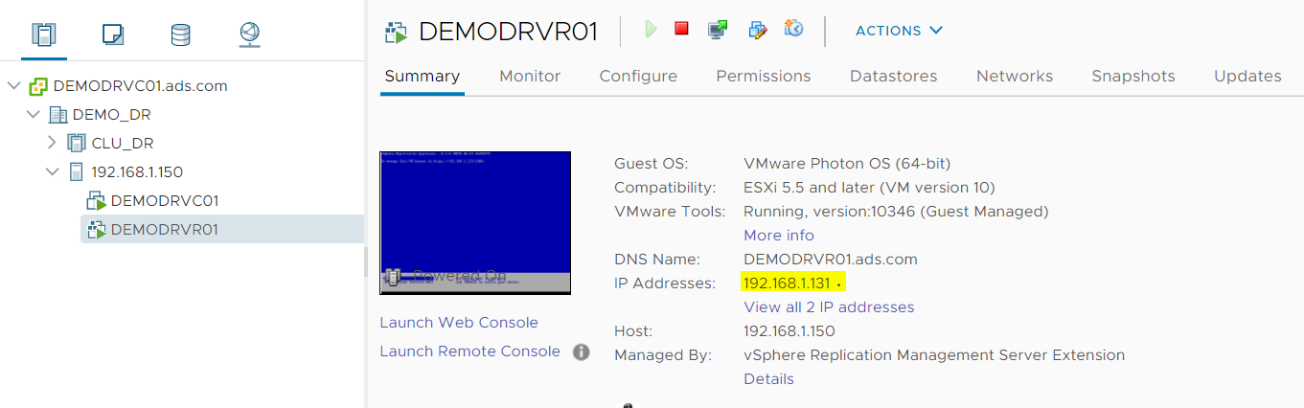This screenshot has height=408, width=1304.
Task: Click Launch Remote Console link
Action: point(469,351)
